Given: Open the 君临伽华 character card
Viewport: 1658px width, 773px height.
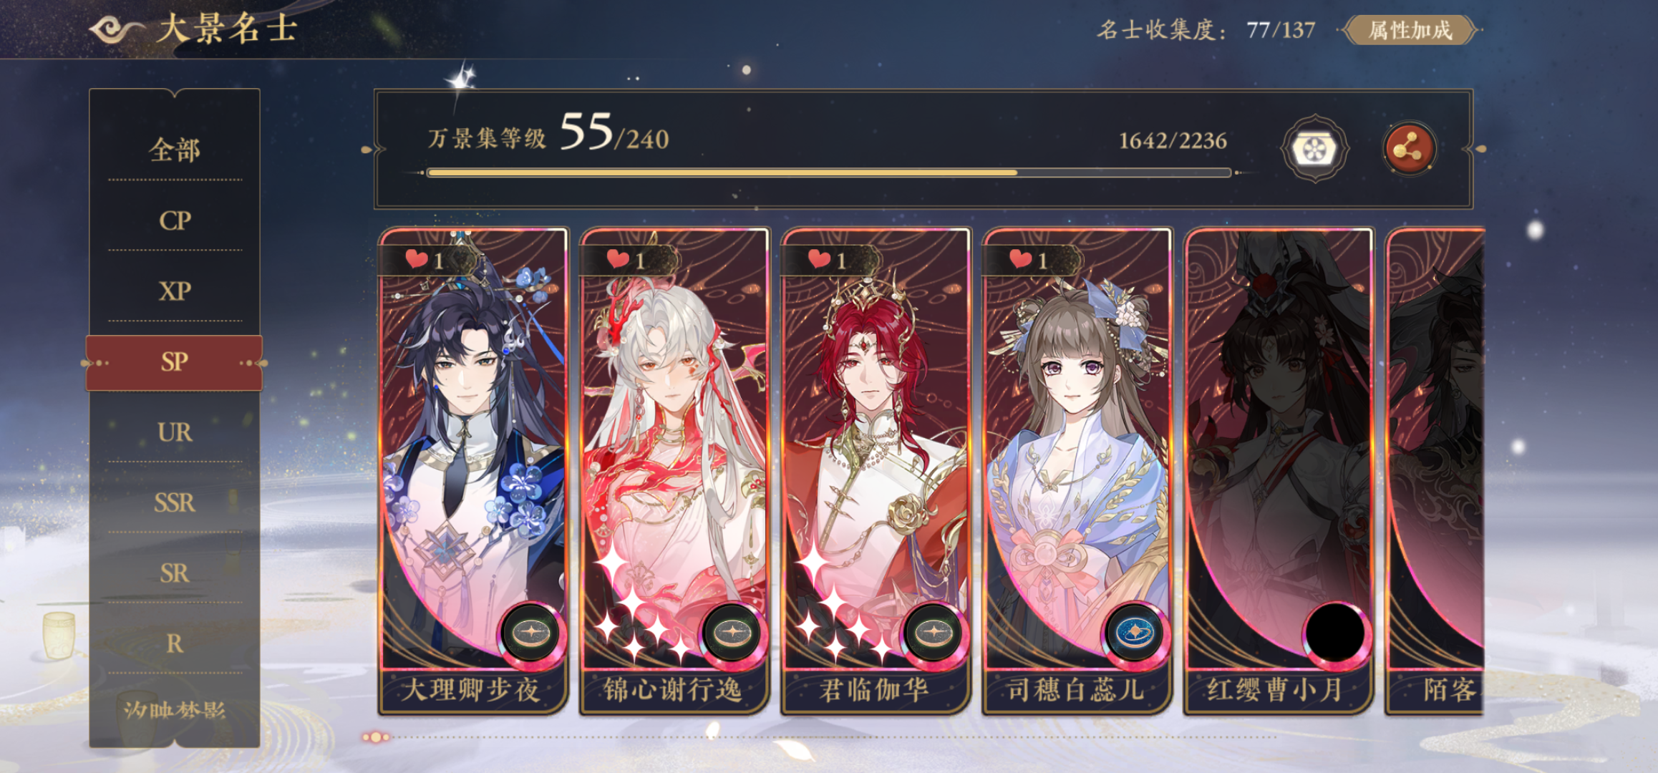Looking at the screenshot, I should tap(876, 471).
